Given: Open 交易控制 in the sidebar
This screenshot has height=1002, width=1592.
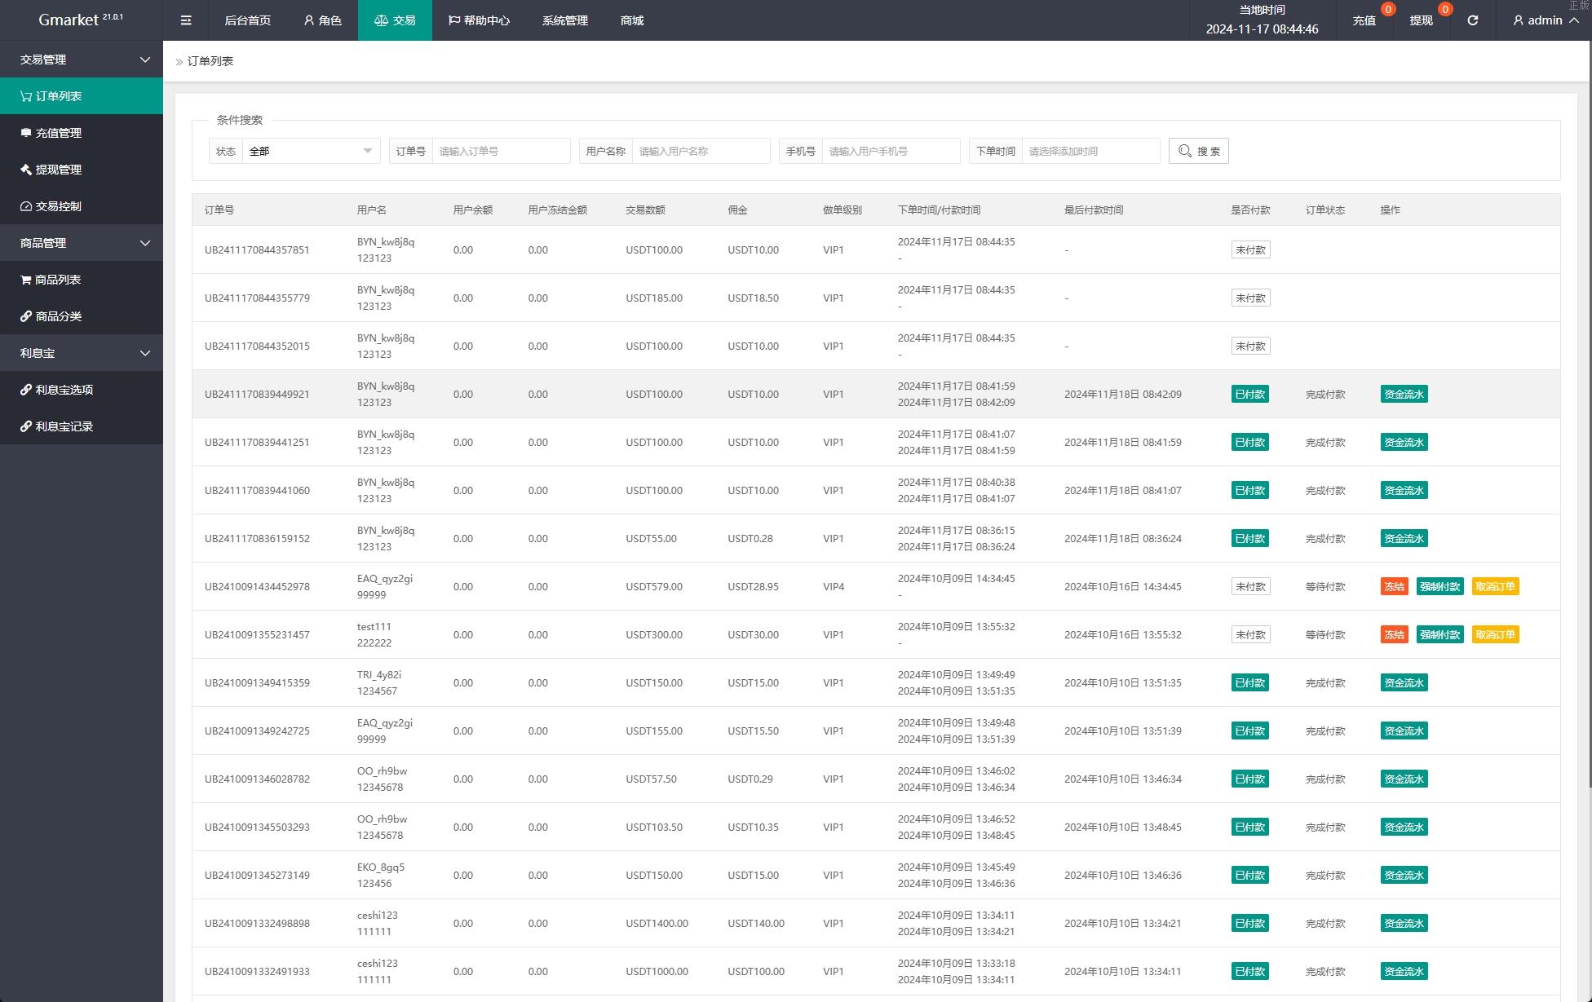Looking at the screenshot, I should pyautogui.click(x=58, y=206).
